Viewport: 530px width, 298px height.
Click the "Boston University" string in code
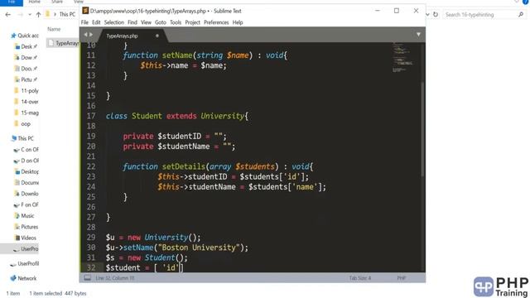[x=199, y=248]
